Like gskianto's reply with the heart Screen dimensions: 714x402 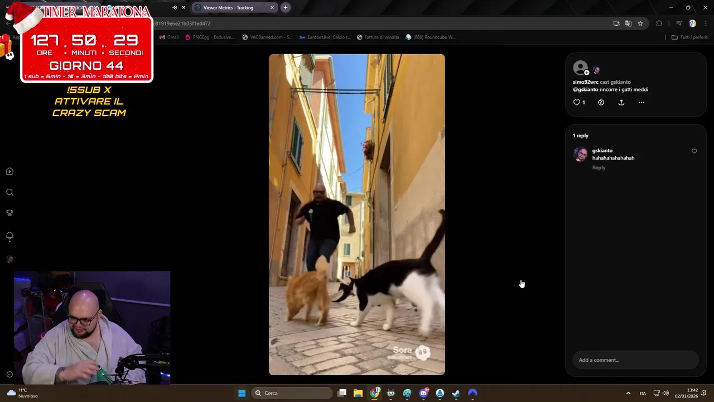pyautogui.click(x=694, y=151)
